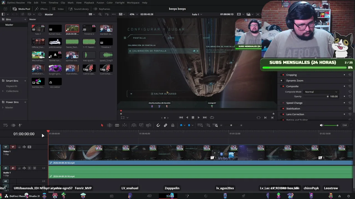Image resolution: width=355 pixels, height=199 pixels.
Task: Jump to the last frame in the viewer
Action: (205, 117)
